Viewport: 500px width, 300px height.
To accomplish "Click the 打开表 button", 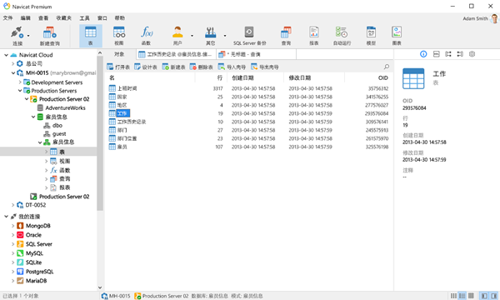I will [118, 67].
